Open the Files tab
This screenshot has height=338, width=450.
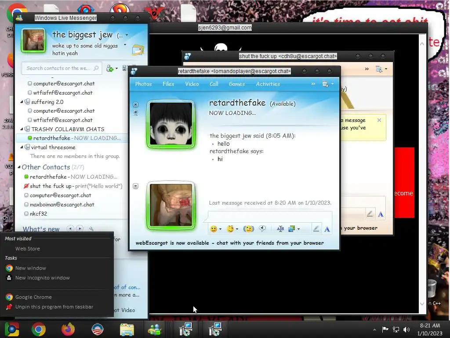coord(168,84)
